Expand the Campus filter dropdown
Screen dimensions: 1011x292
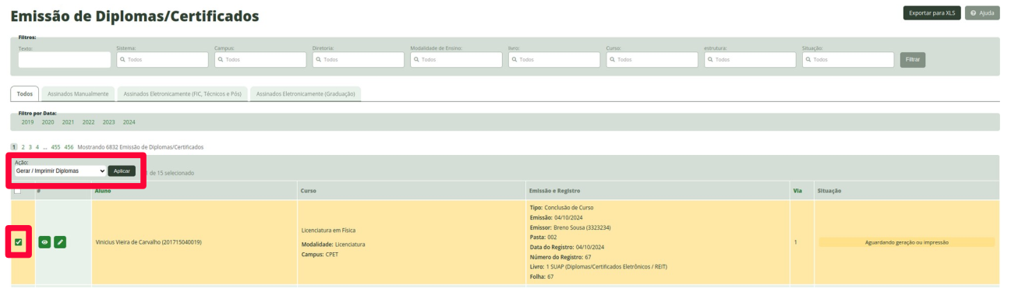click(x=260, y=60)
